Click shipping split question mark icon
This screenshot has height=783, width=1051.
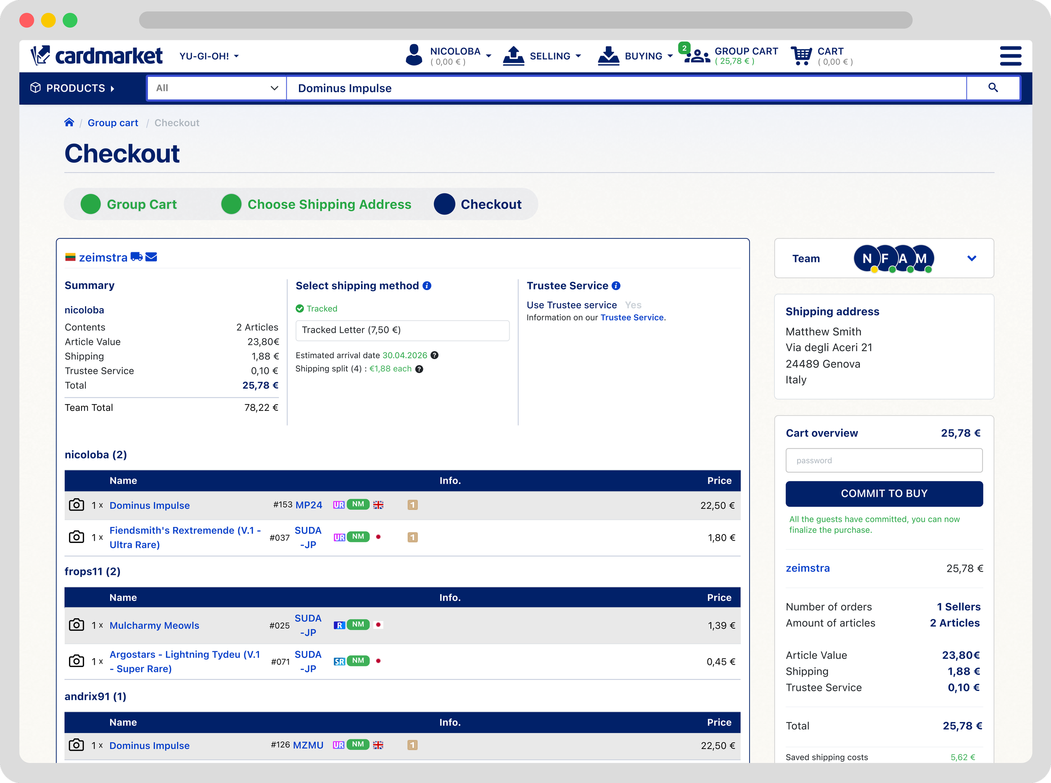pos(419,369)
